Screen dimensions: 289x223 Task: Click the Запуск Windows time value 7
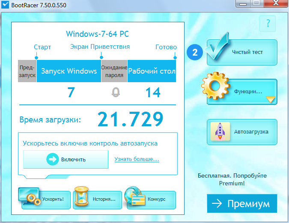coord(71,92)
